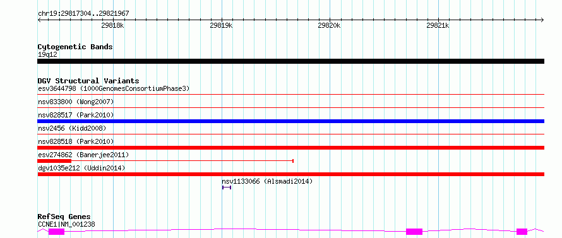Screen dimensions: 562x238
Task: Click the Cytogenetic Bands track title
Action: point(75,47)
